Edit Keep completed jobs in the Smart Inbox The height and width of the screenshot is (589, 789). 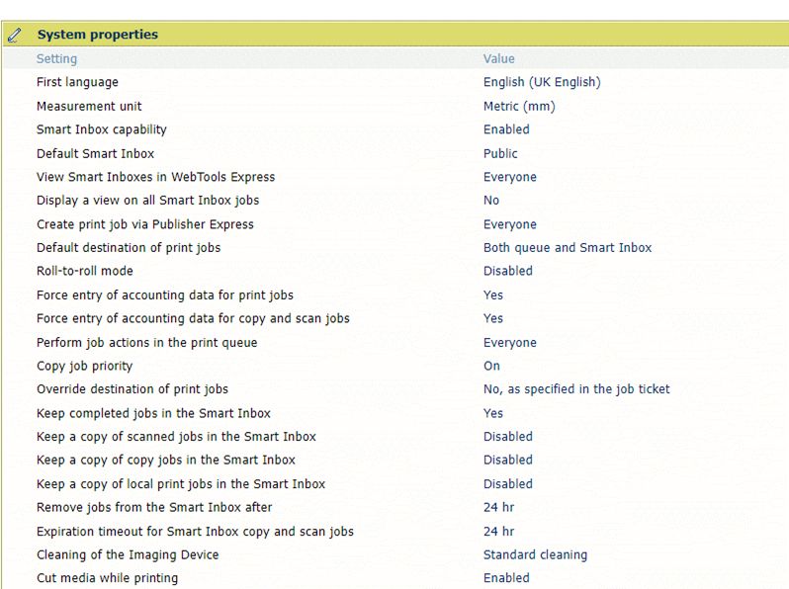click(153, 413)
